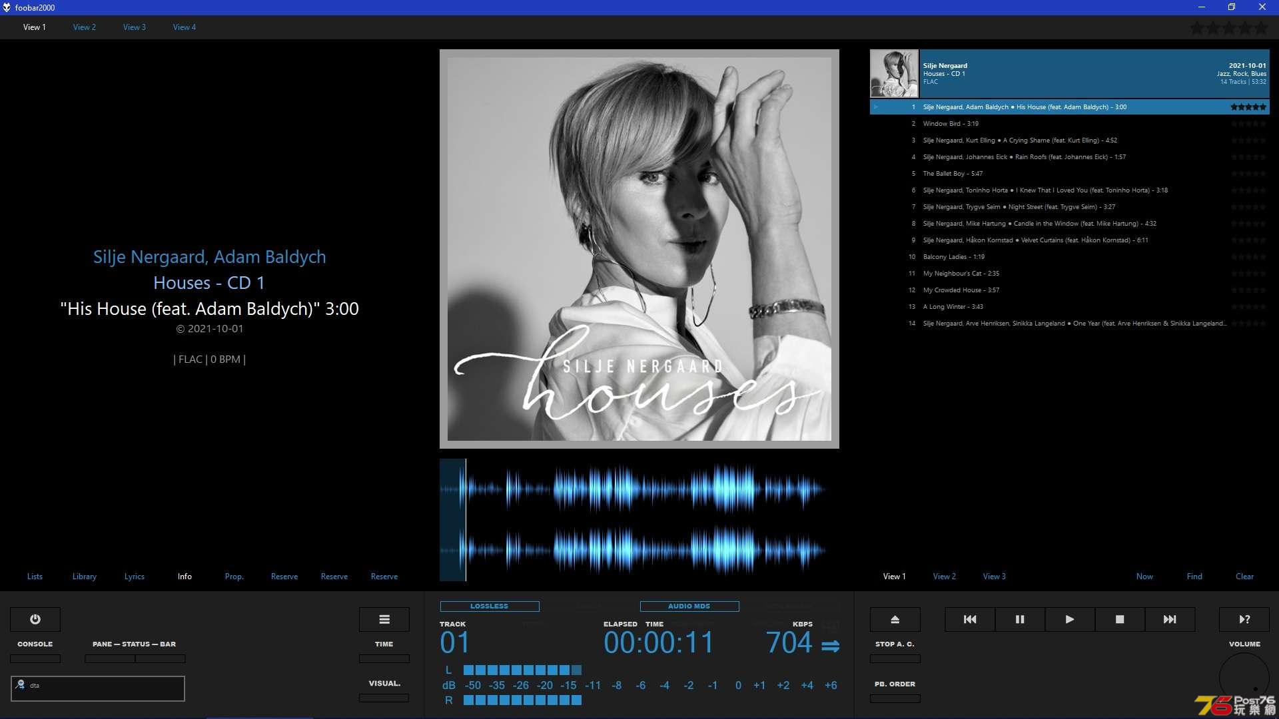Switch playlist to View 2 tab at bottom right
The height and width of the screenshot is (719, 1279).
(945, 577)
